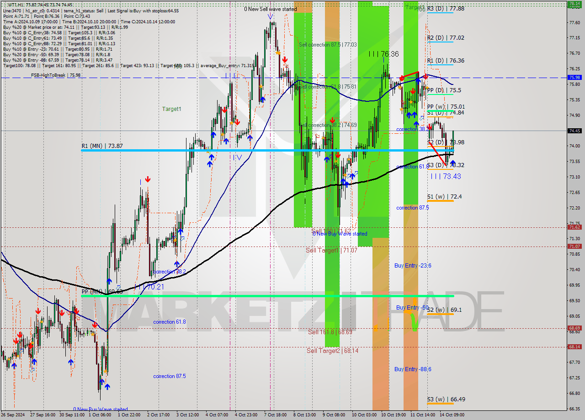Click the current price tag 74.45

574,131
